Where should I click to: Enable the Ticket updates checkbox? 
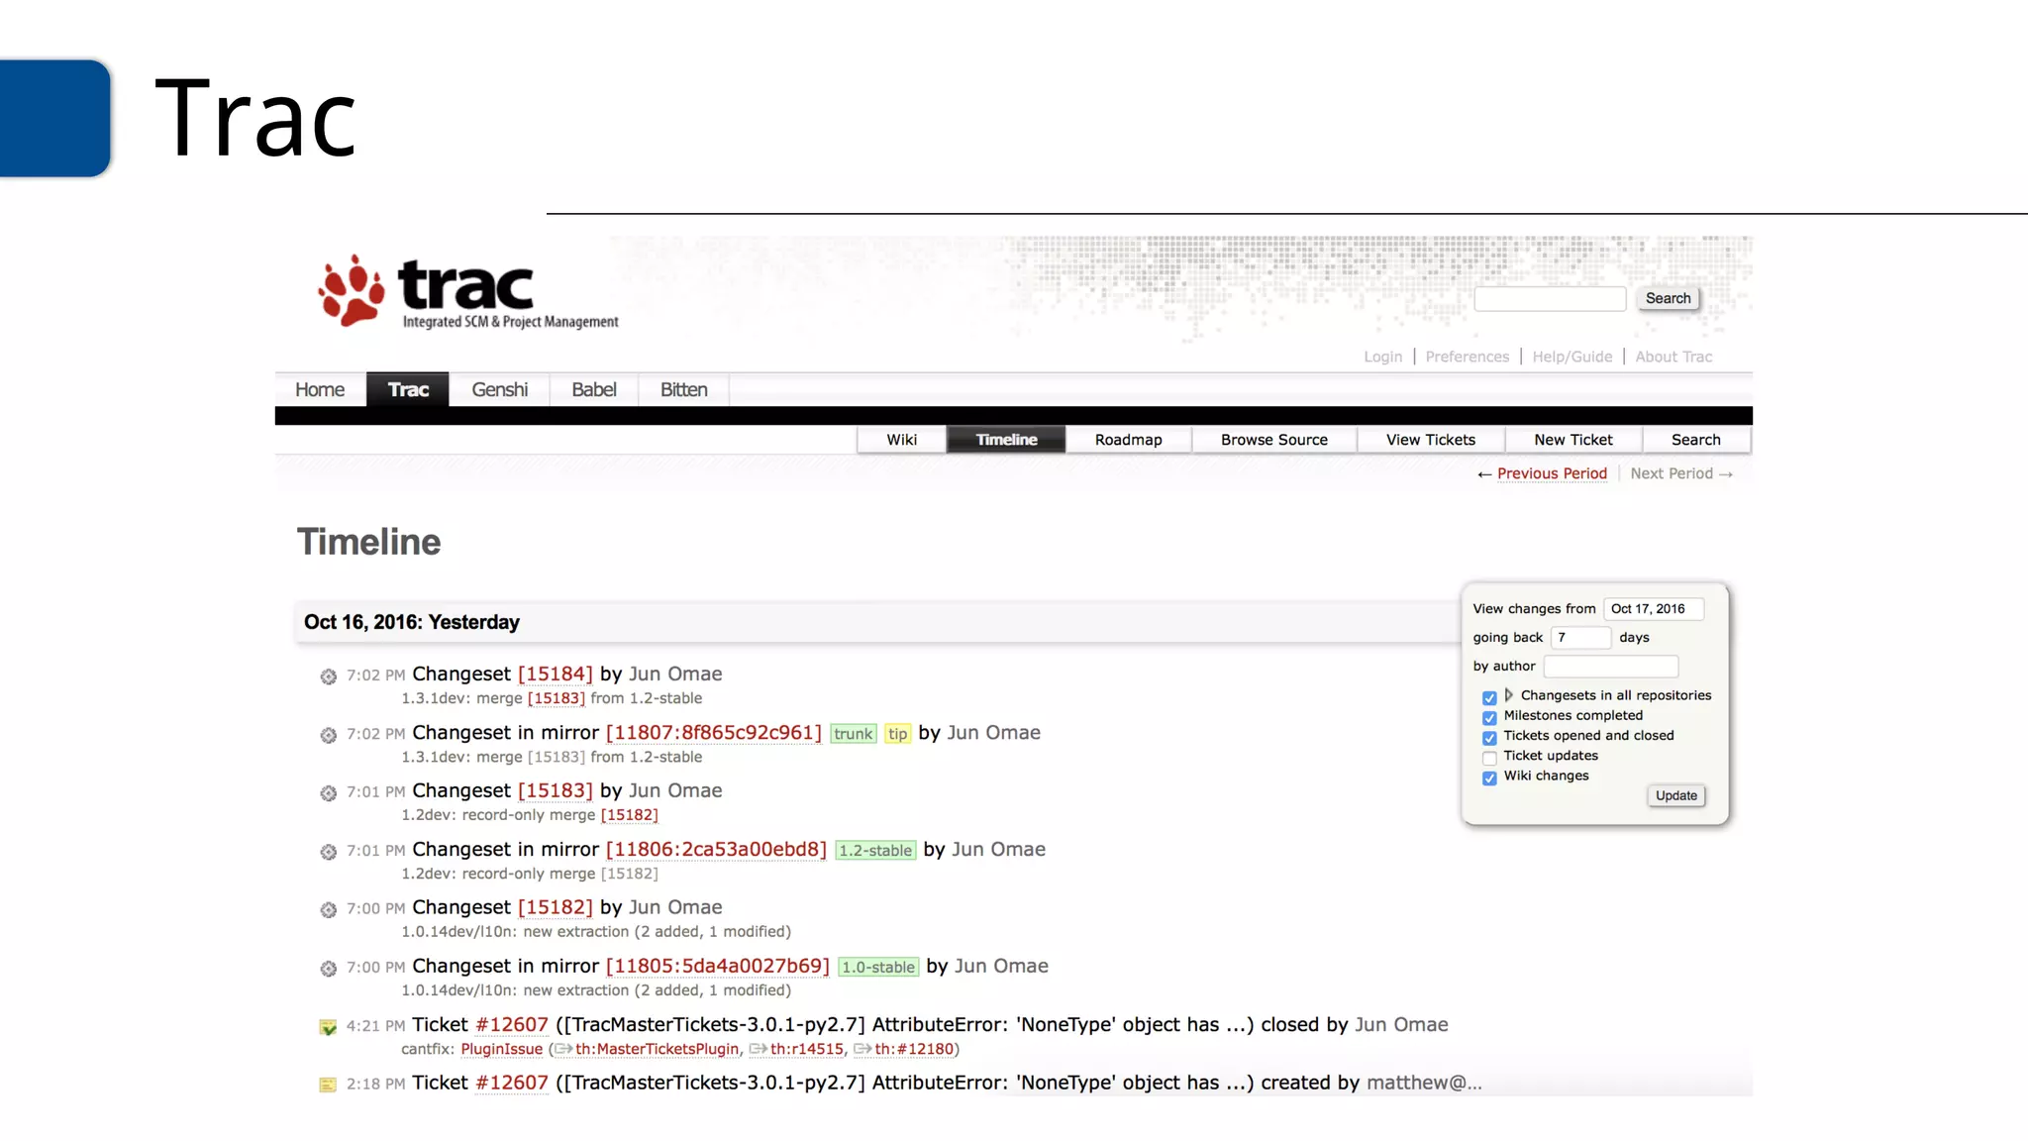(x=1489, y=758)
